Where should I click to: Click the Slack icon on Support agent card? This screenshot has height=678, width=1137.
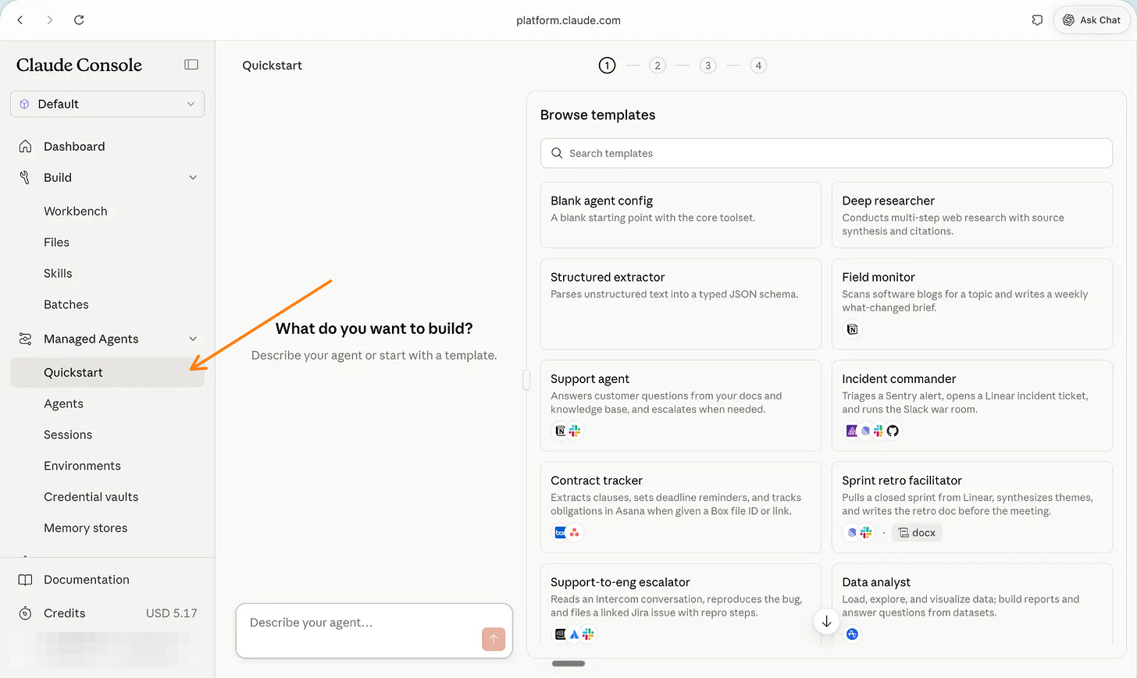point(575,431)
